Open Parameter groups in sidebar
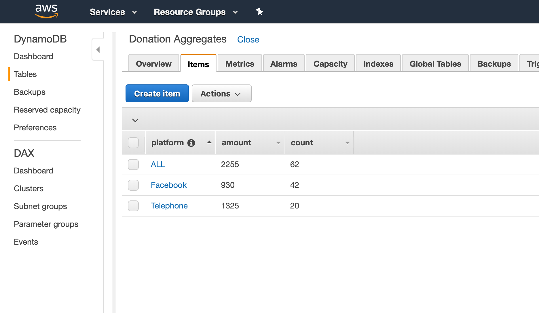Screen dimensions: 539x313 (x=46, y=224)
